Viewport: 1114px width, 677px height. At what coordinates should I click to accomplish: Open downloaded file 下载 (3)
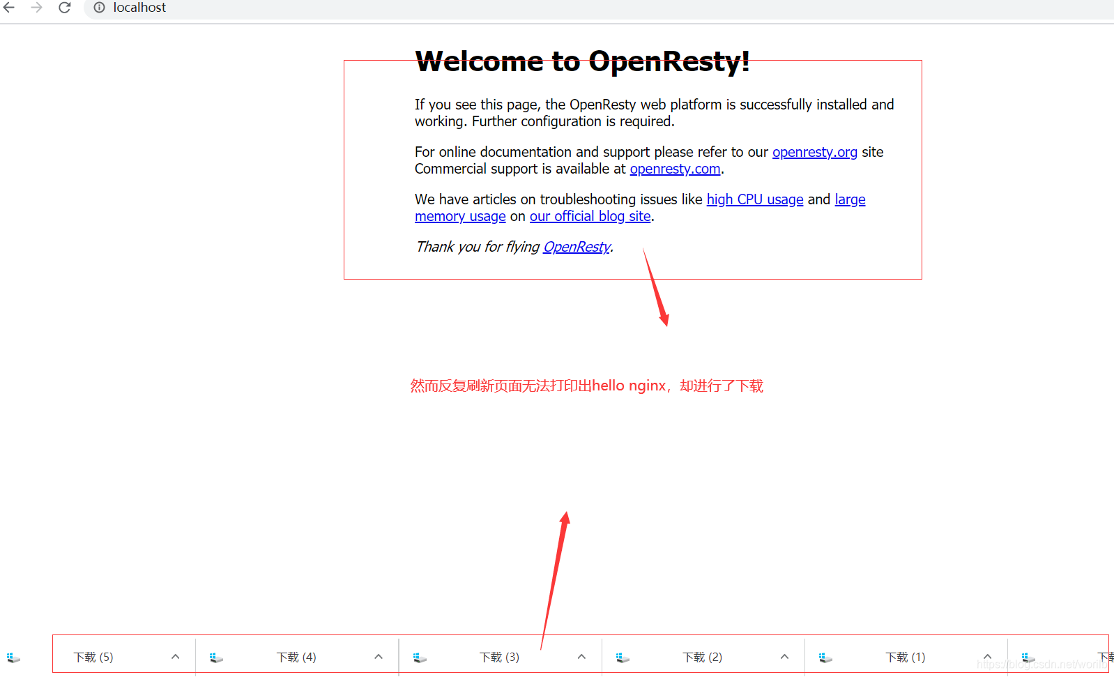499,657
